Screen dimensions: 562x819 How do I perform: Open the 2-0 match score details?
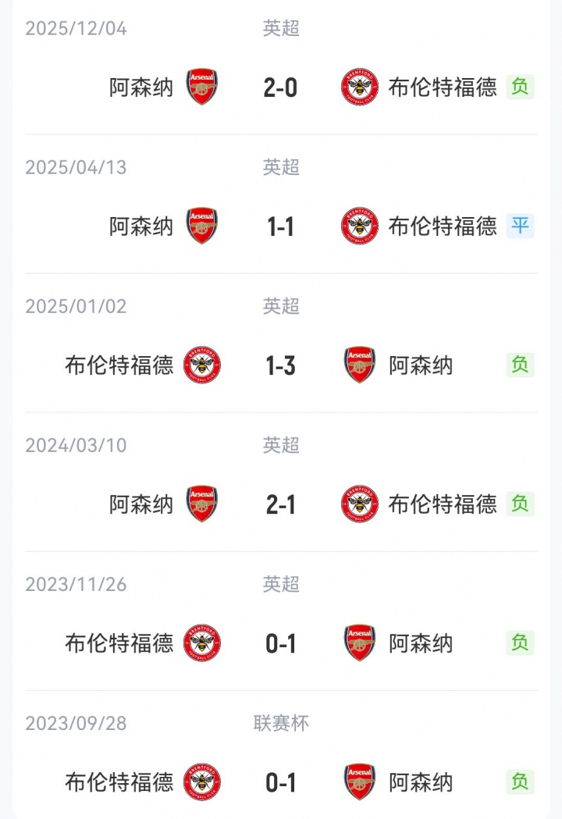(281, 87)
